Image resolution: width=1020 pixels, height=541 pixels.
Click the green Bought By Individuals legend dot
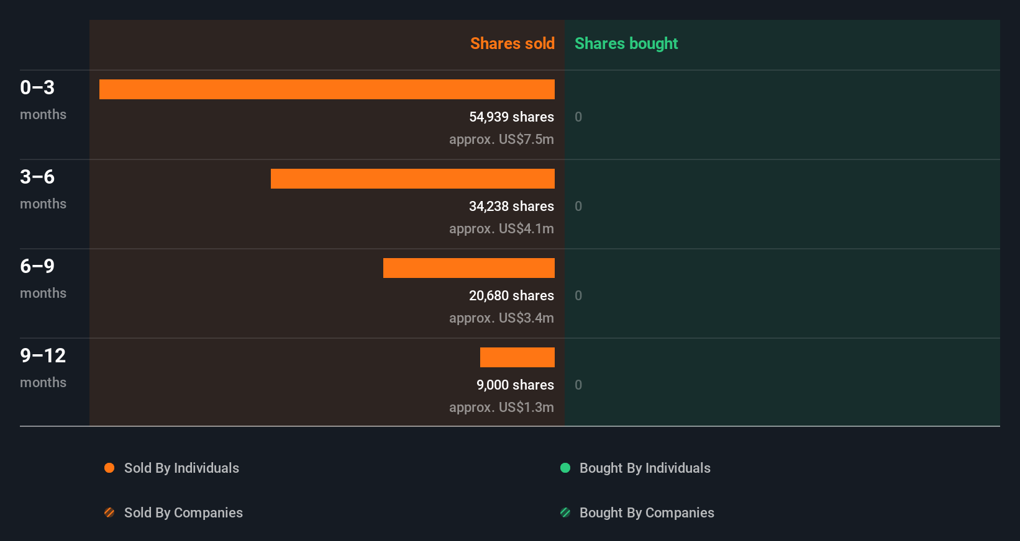coord(565,468)
